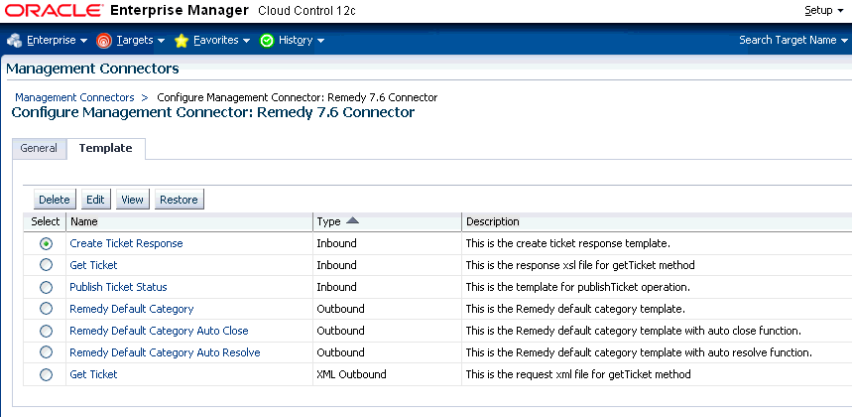
Task: Click 'This is the response xsl file for getTicket method'
Action: coord(580,265)
